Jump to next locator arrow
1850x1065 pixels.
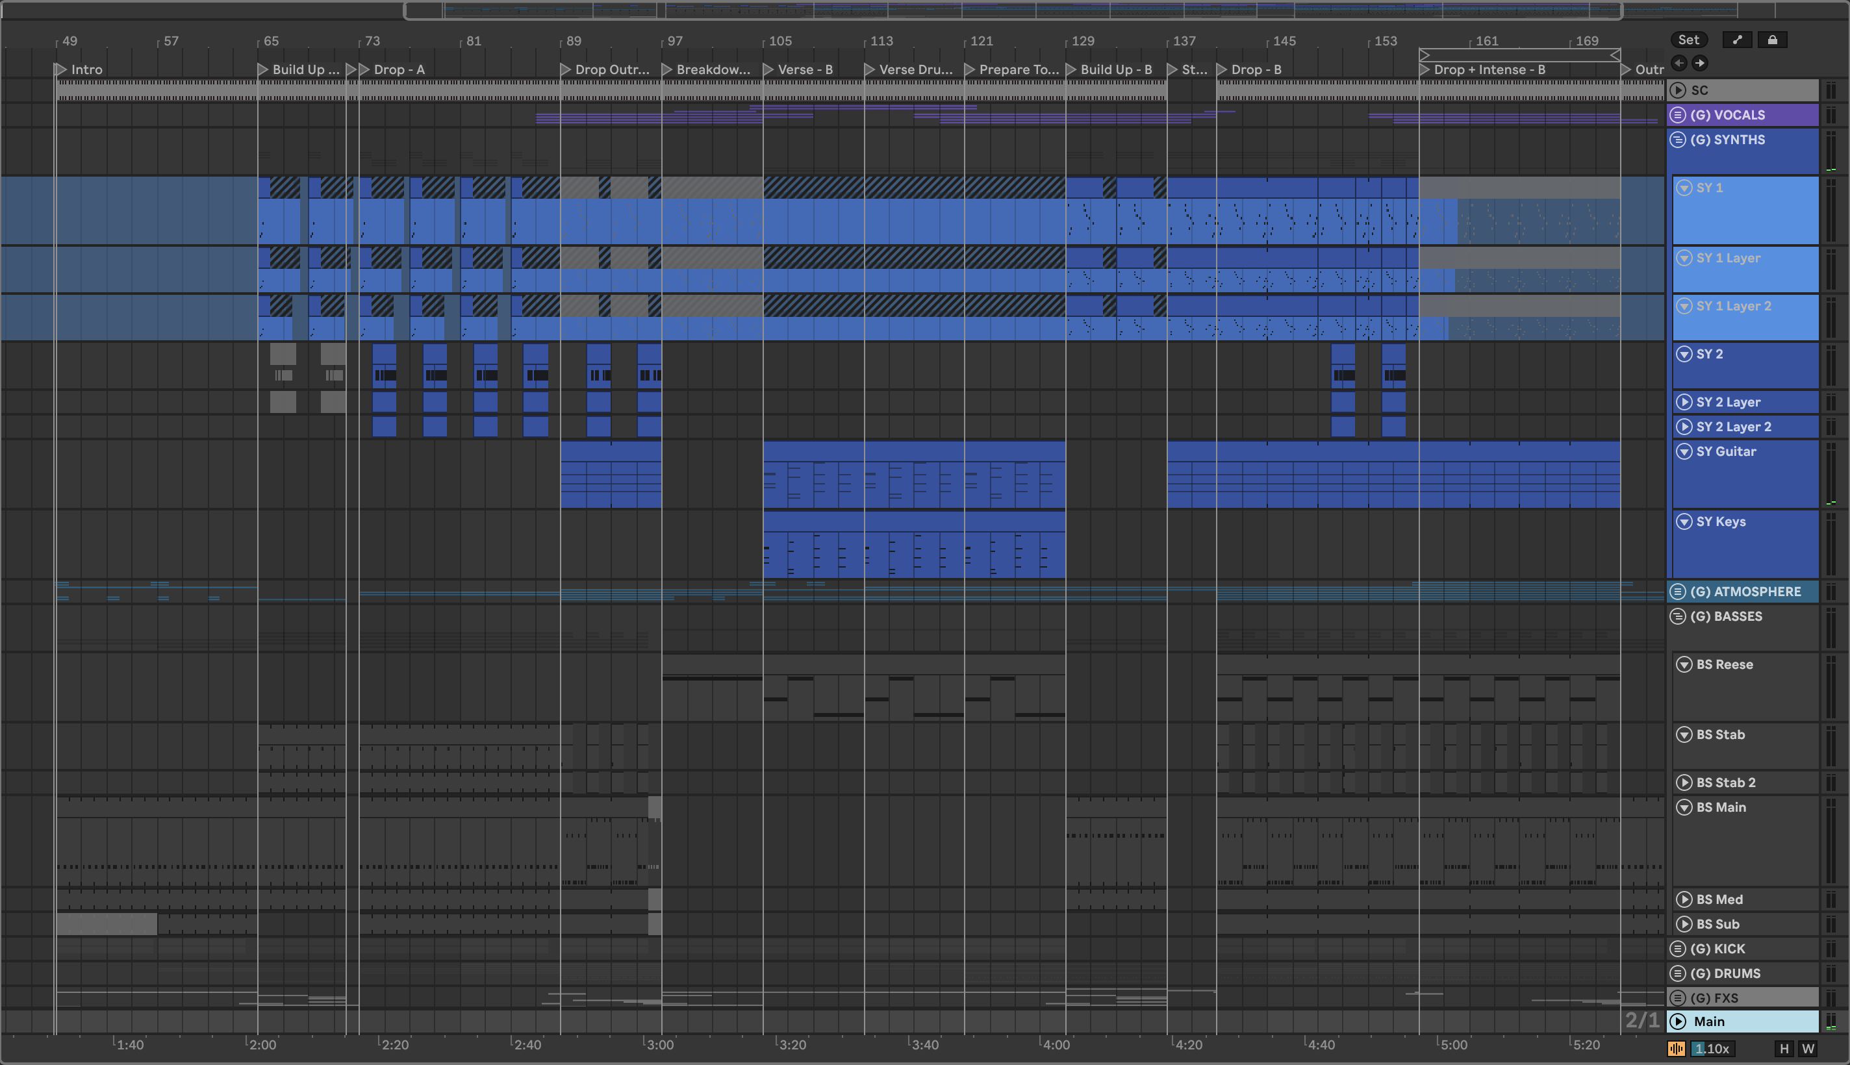click(1700, 64)
